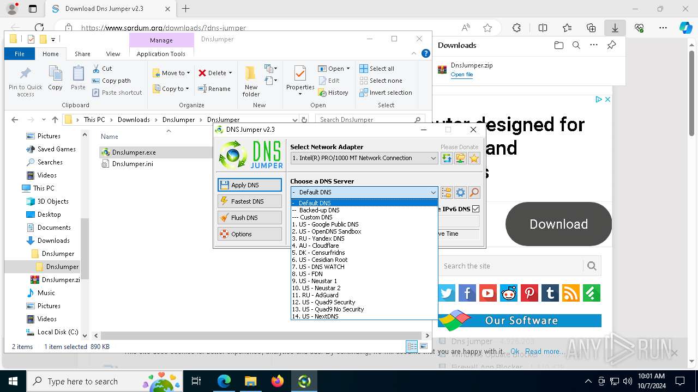Viewport: 698px width, 392px height.
Task: Select the DnsJumper.ini file
Action: tap(133, 164)
